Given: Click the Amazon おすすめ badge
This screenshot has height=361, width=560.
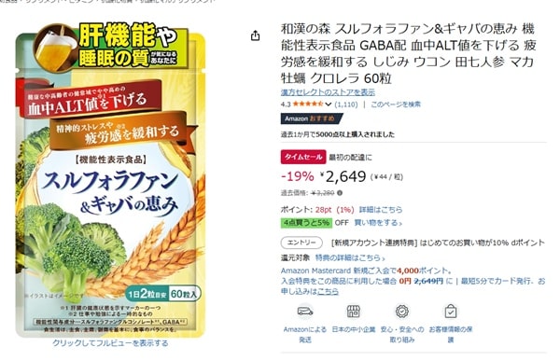Looking at the screenshot, I should [312, 118].
